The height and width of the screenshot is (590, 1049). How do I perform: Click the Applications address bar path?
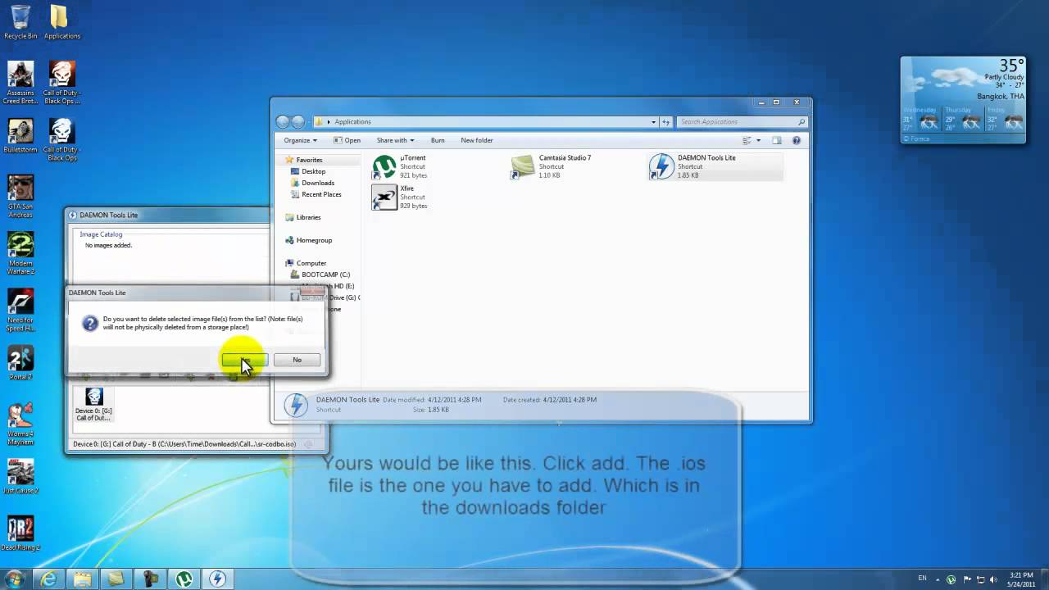(352, 121)
